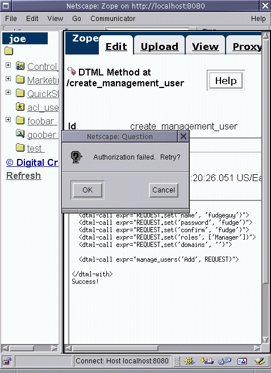
Task: Expand the QuickStart tree node
Action: (8, 92)
